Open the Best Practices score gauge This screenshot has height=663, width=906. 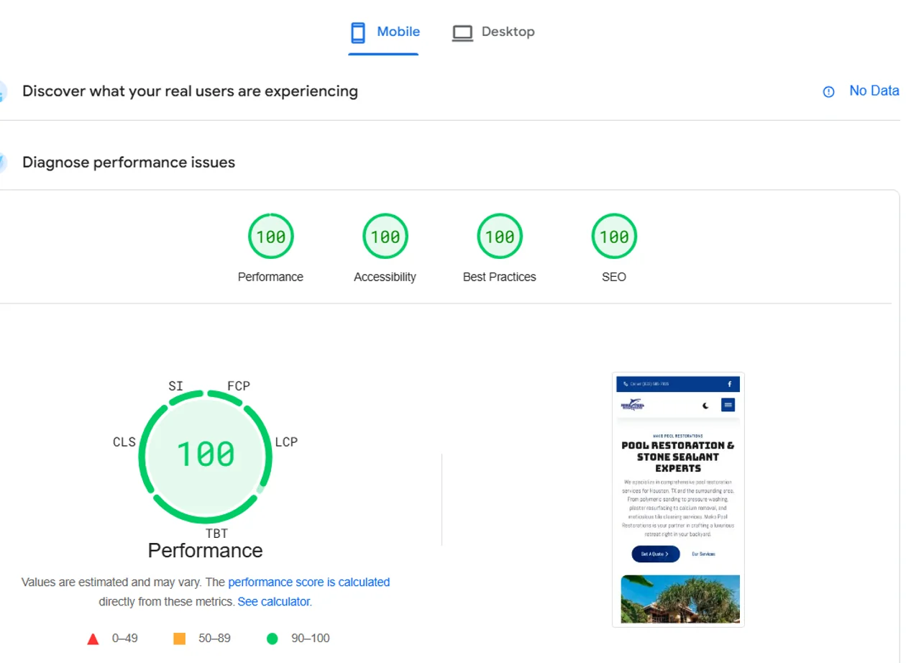tap(500, 237)
